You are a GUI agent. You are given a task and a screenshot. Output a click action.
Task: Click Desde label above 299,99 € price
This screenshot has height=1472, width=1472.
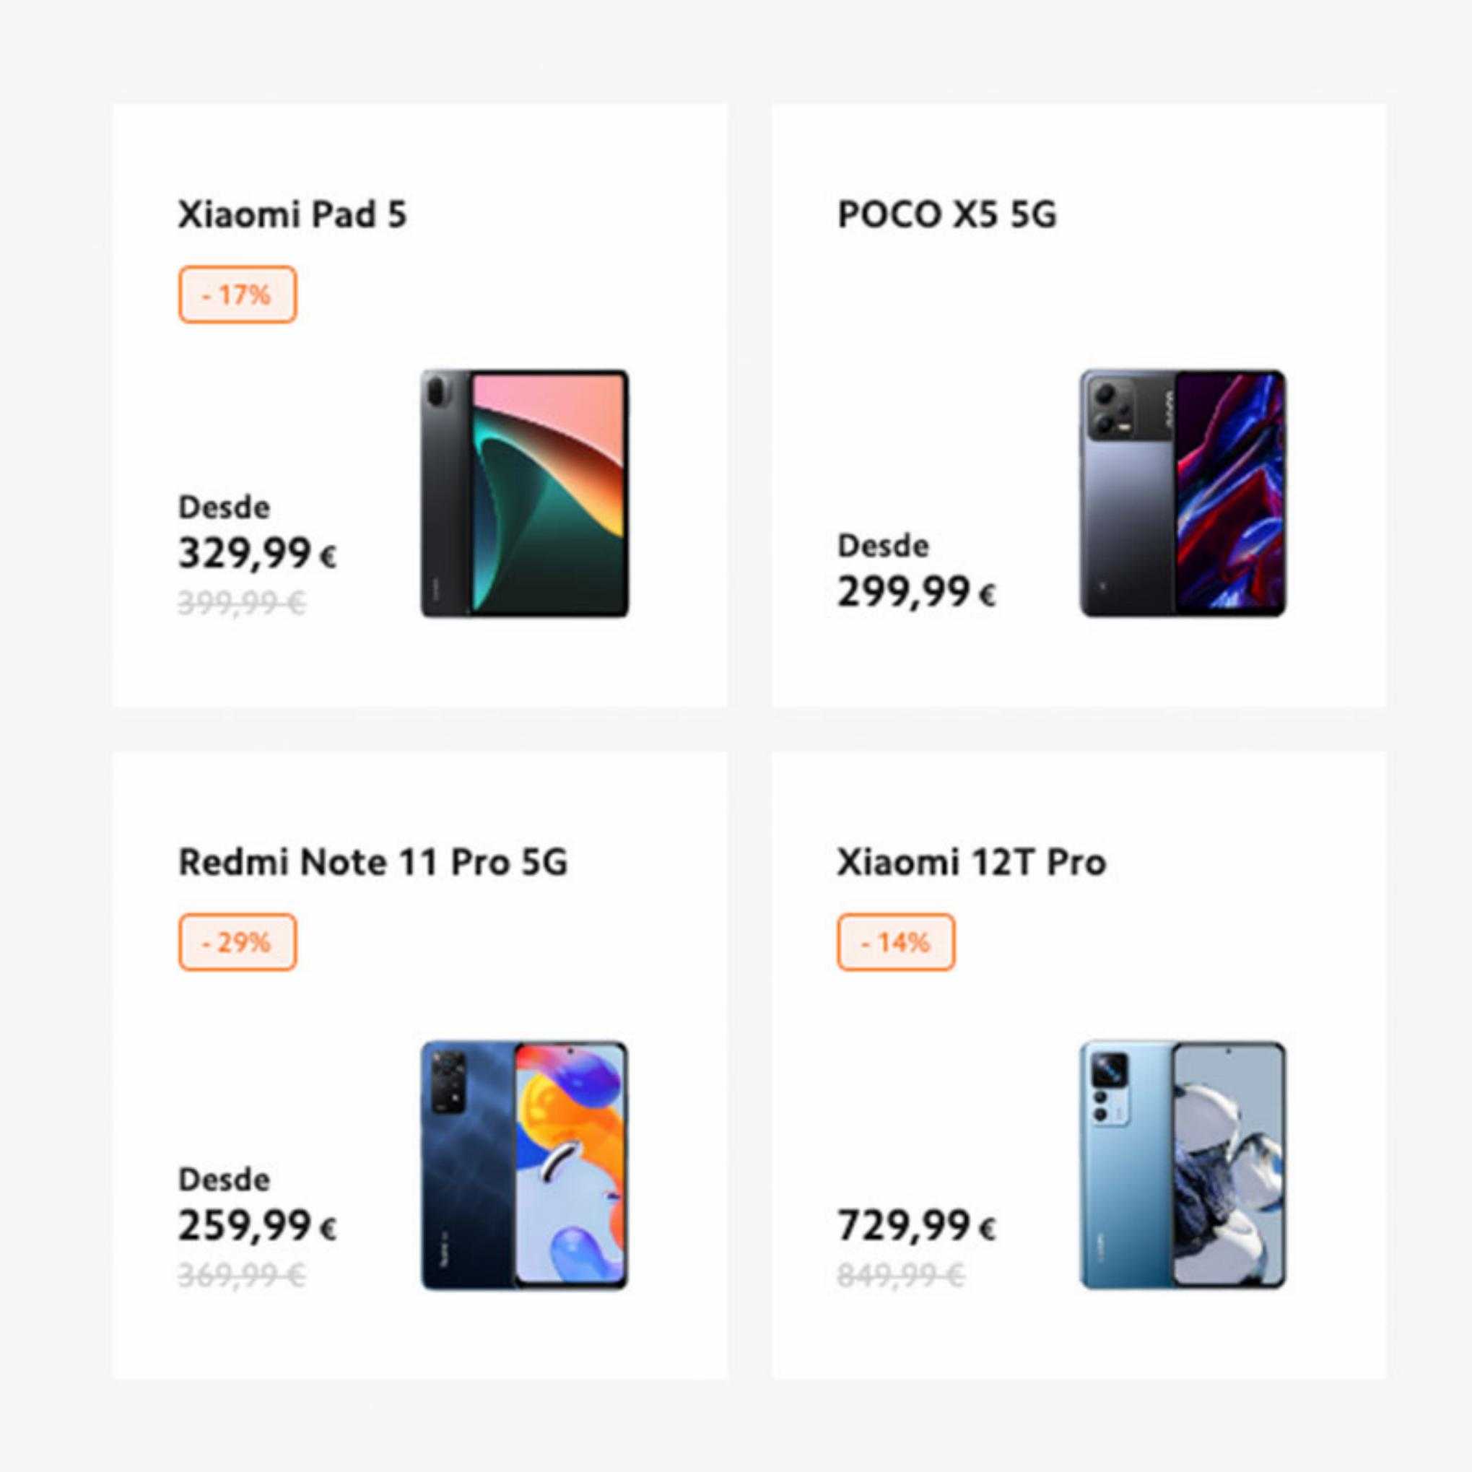click(883, 546)
